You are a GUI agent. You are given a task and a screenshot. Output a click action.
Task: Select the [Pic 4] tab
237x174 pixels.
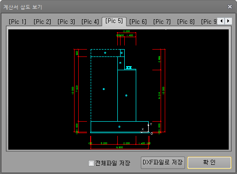90,22
